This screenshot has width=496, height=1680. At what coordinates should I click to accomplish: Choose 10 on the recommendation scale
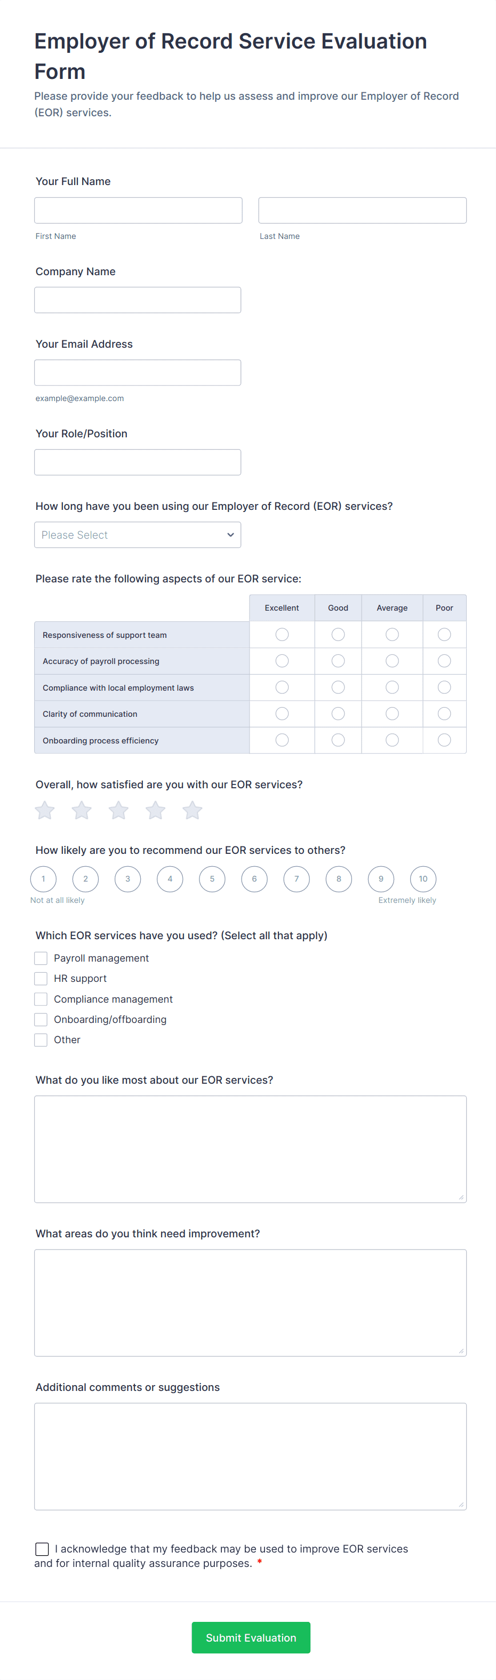click(x=423, y=879)
